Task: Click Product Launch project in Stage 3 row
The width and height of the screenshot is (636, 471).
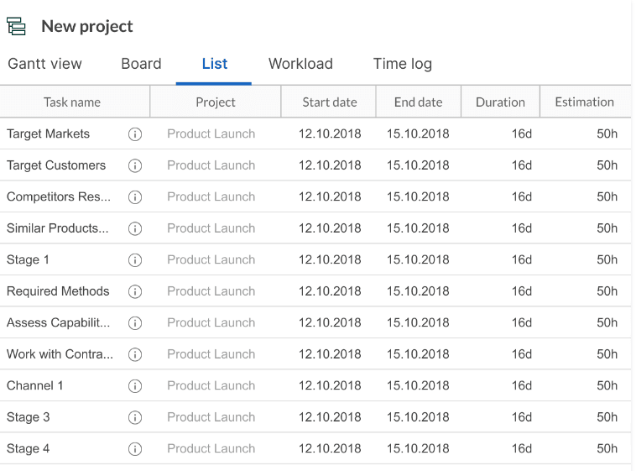Action: click(211, 417)
